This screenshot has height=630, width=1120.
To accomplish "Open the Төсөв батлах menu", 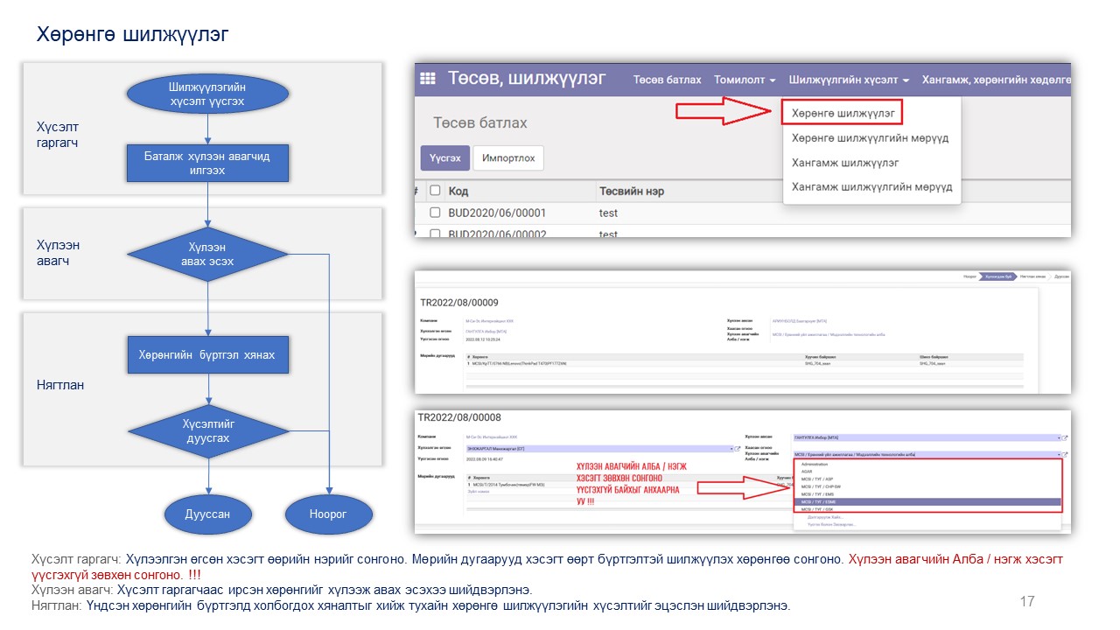I will pyautogui.click(x=668, y=80).
